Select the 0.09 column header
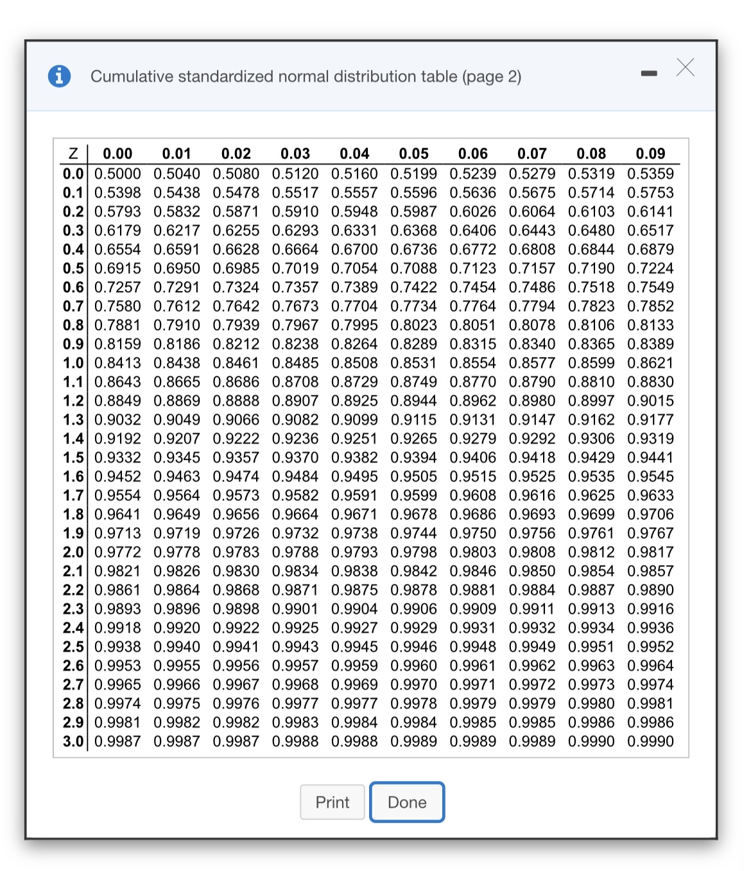 [x=650, y=154]
